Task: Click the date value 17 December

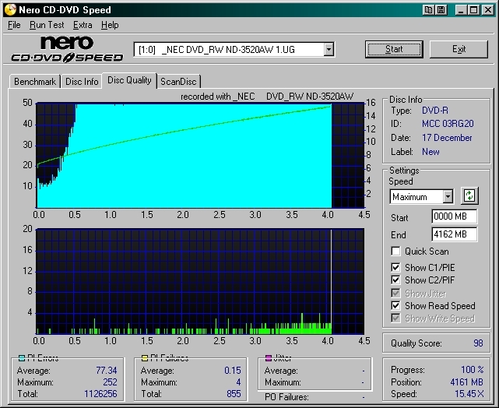Action: tap(447, 138)
